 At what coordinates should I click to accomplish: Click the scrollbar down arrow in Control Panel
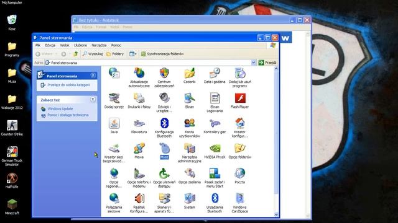tap(276, 214)
